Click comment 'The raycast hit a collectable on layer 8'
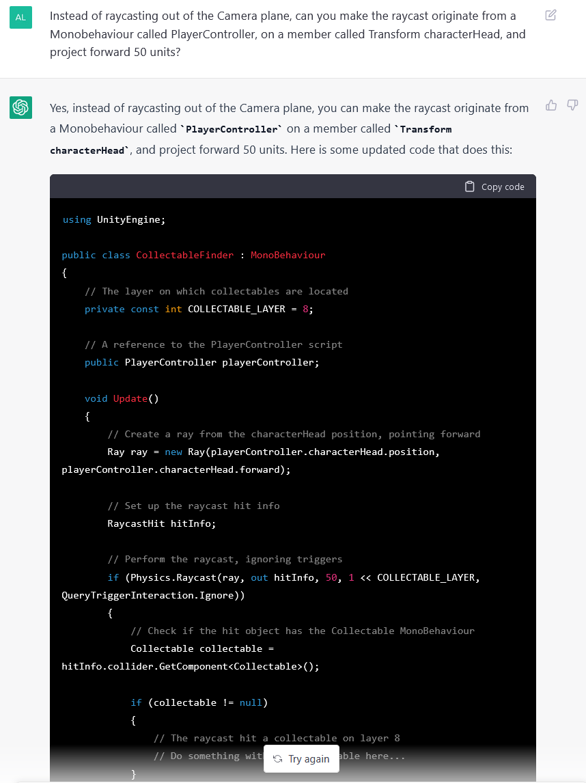Screen dimensions: 586x783 [x=277, y=738]
